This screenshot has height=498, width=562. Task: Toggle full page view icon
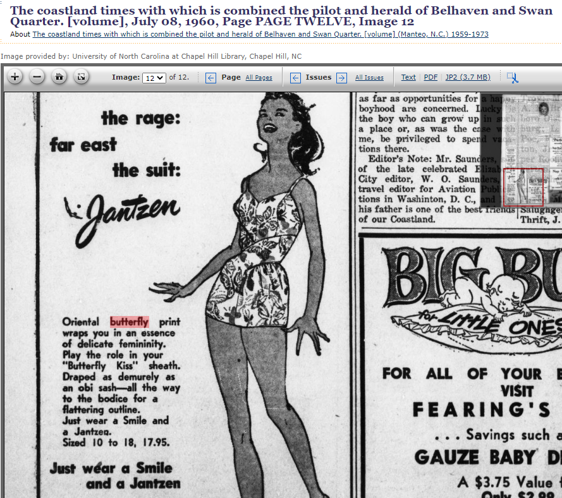82,76
